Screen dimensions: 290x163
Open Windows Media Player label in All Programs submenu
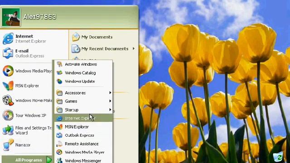point(85,152)
